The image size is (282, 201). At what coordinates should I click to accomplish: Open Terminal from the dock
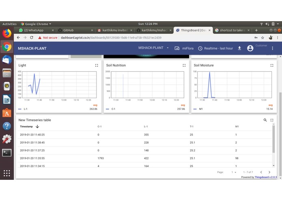point(7,153)
